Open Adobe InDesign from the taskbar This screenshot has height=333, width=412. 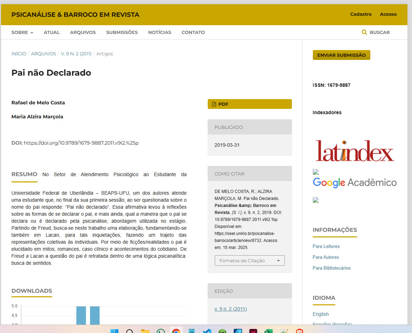253,331
